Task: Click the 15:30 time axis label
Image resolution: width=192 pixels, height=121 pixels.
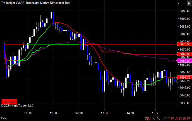Action: (x=156, y=113)
